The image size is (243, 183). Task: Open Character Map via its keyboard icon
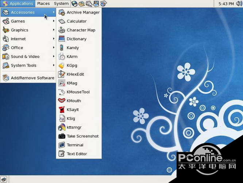click(x=62, y=30)
